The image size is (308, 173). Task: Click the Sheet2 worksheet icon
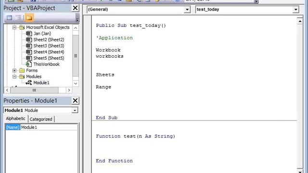pyautogui.click(x=29, y=39)
